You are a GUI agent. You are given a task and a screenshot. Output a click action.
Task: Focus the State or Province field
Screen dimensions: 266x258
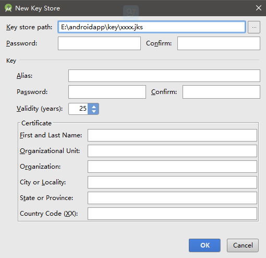point(172,198)
